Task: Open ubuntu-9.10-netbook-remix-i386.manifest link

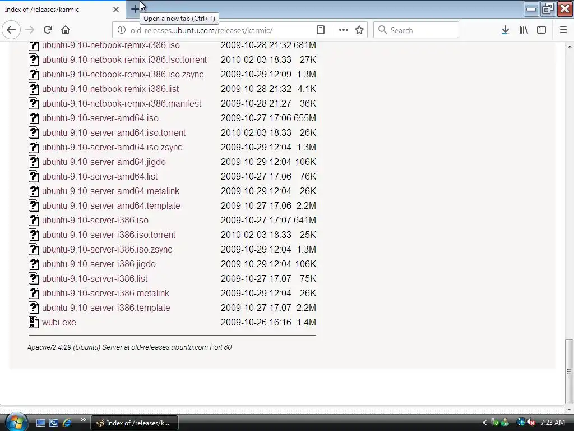Action: pos(122,104)
